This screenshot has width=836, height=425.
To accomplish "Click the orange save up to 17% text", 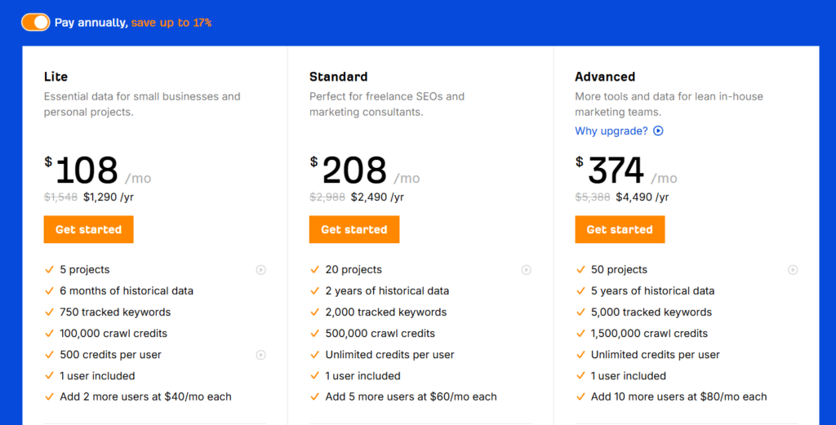I will click(x=171, y=23).
